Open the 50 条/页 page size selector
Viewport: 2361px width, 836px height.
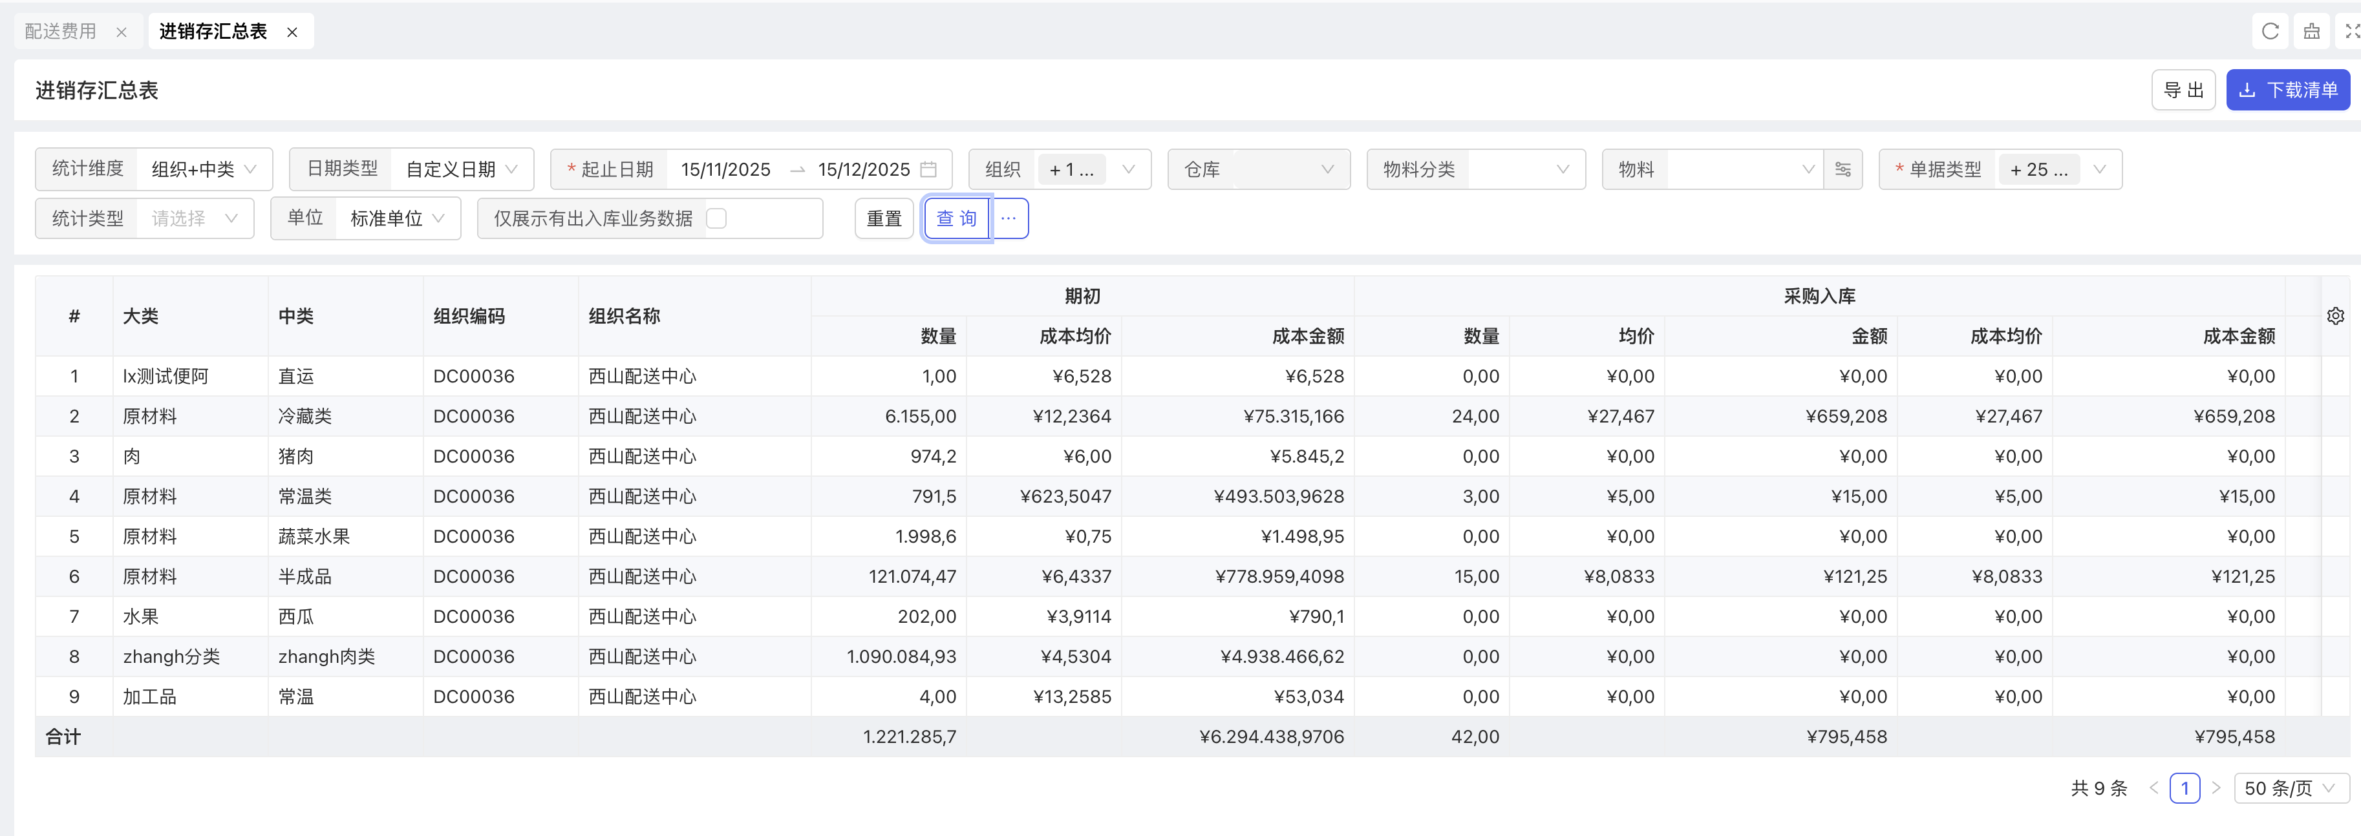point(2289,788)
